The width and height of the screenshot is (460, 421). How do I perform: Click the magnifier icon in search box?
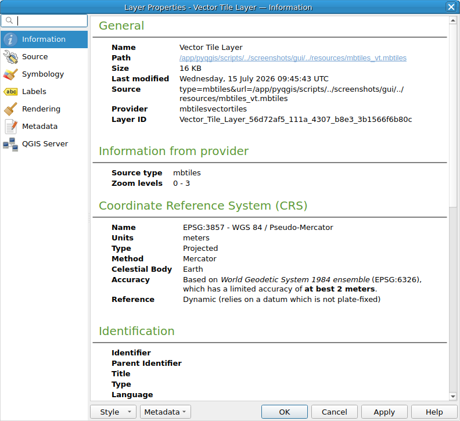(x=9, y=20)
